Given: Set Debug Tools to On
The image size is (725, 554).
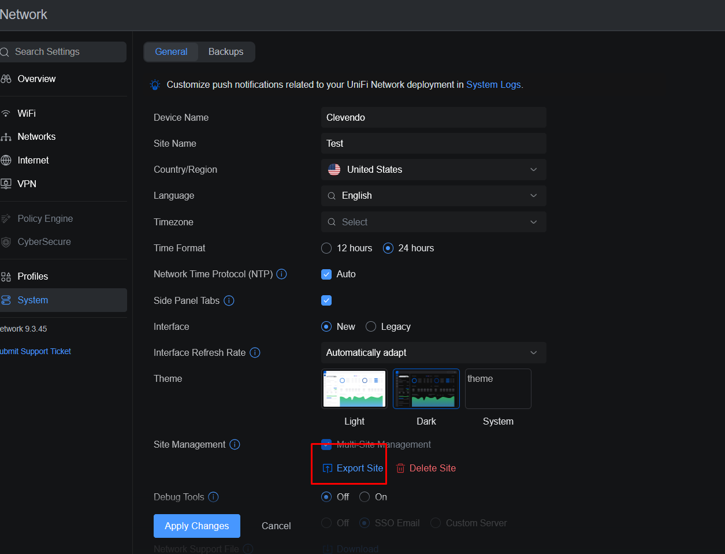Looking at the screenshot, I should click(x=365, y=497).
